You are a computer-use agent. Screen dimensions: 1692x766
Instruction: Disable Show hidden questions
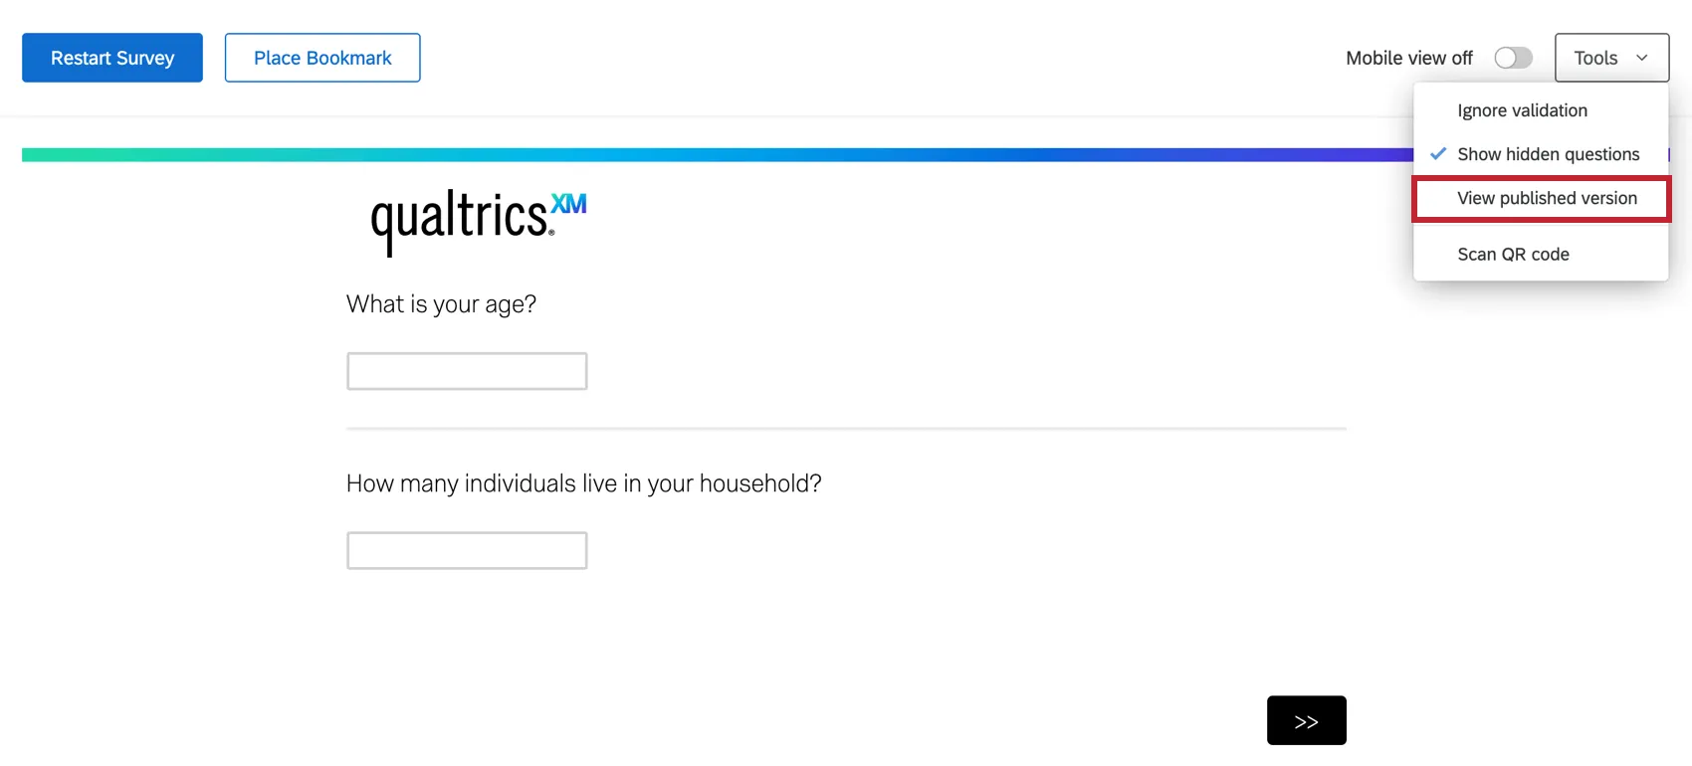tap(1548, 153)
